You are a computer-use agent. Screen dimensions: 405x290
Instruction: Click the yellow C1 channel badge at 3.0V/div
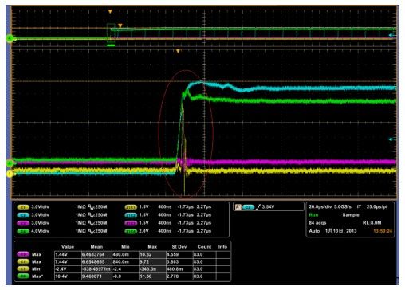[23, 207]
